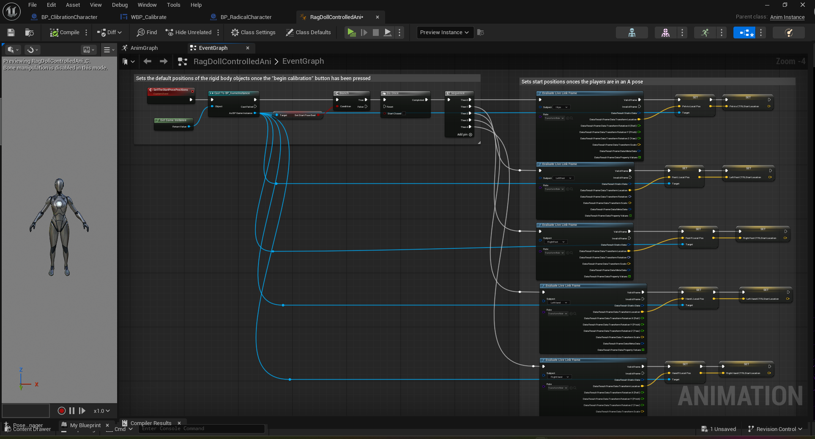
Task: Switch to WBP_Calibrate tab
Action: coord(149,17)
